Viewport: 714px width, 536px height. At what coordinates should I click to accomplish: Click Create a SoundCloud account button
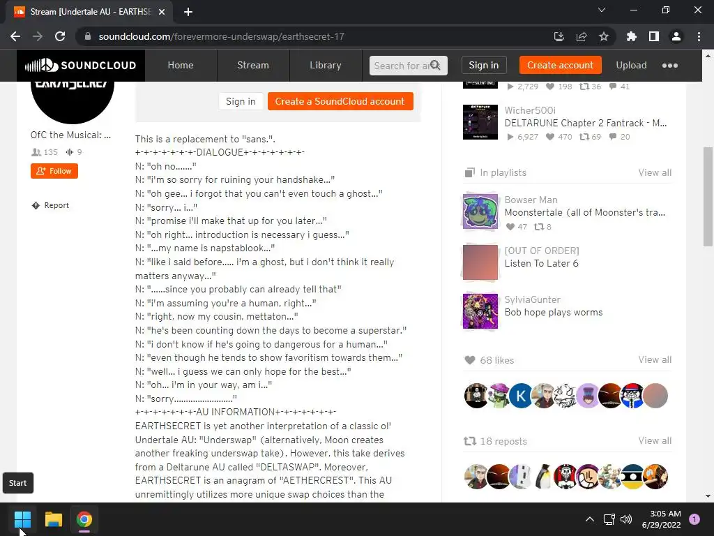coord(340,101)
